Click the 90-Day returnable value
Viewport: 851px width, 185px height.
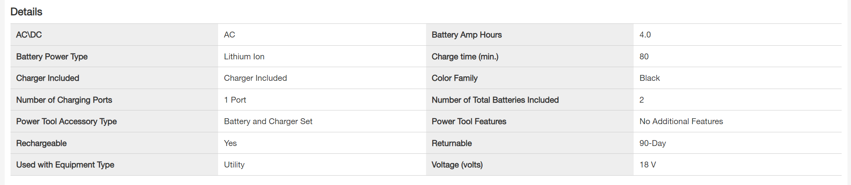(x=653, y=143)
